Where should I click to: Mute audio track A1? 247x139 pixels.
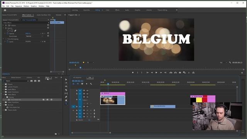pos(88,110)
